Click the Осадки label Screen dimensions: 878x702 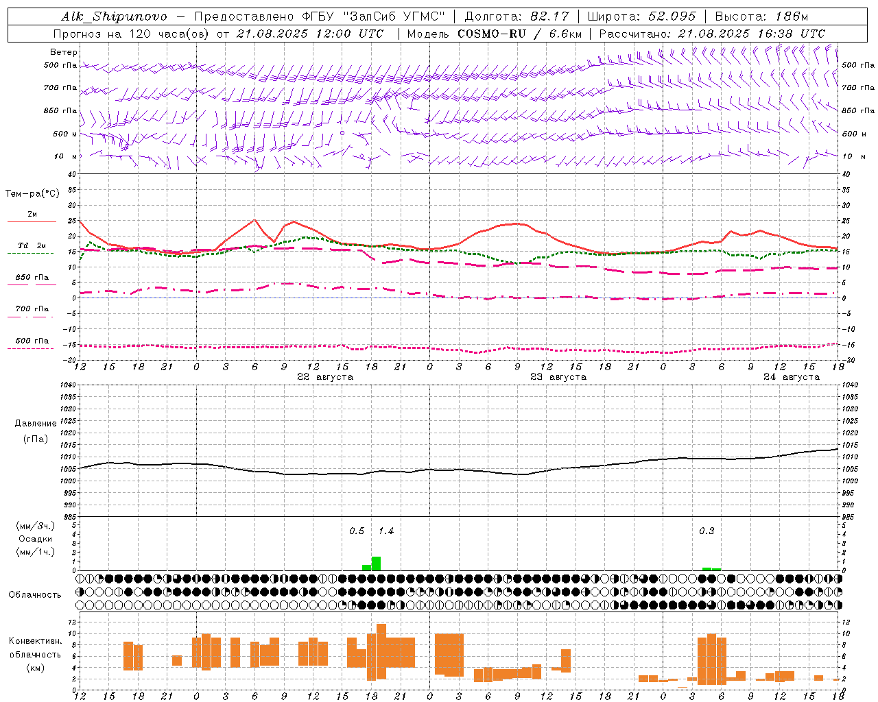point(36,539)
